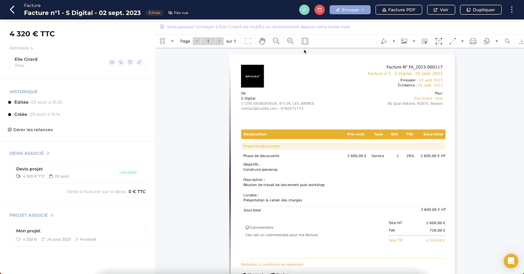
Task: Select the note annotation tool
Action: [x=425, y=41]
